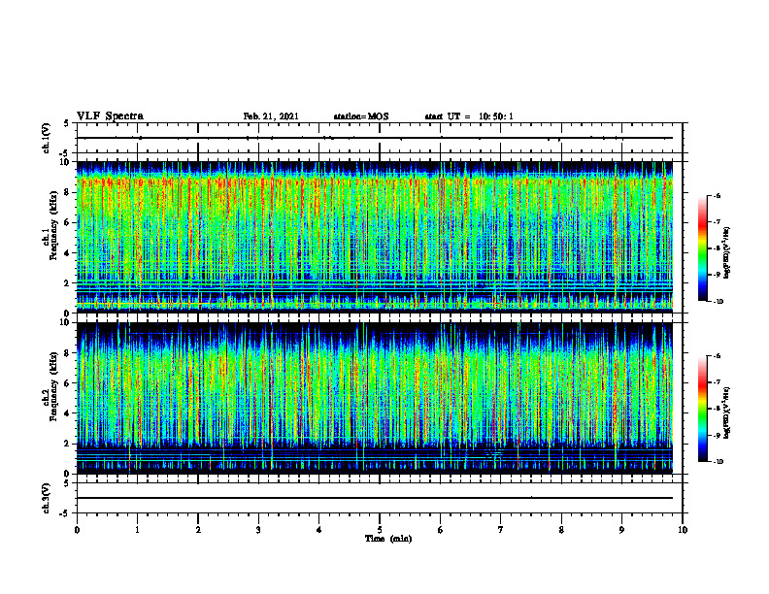769x594 pixels.
Task: Click the time axis tick label "9"
Action: tap(621, 530)
